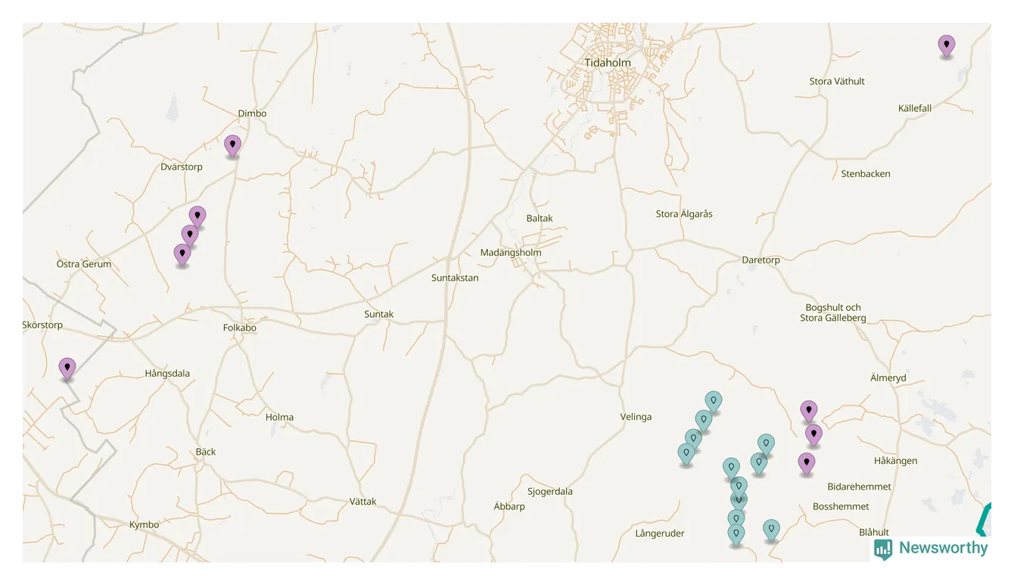Click middle of three purple markers near Östra Gerum
Screen dimensions: 1014x585
(x=190, y=236)
